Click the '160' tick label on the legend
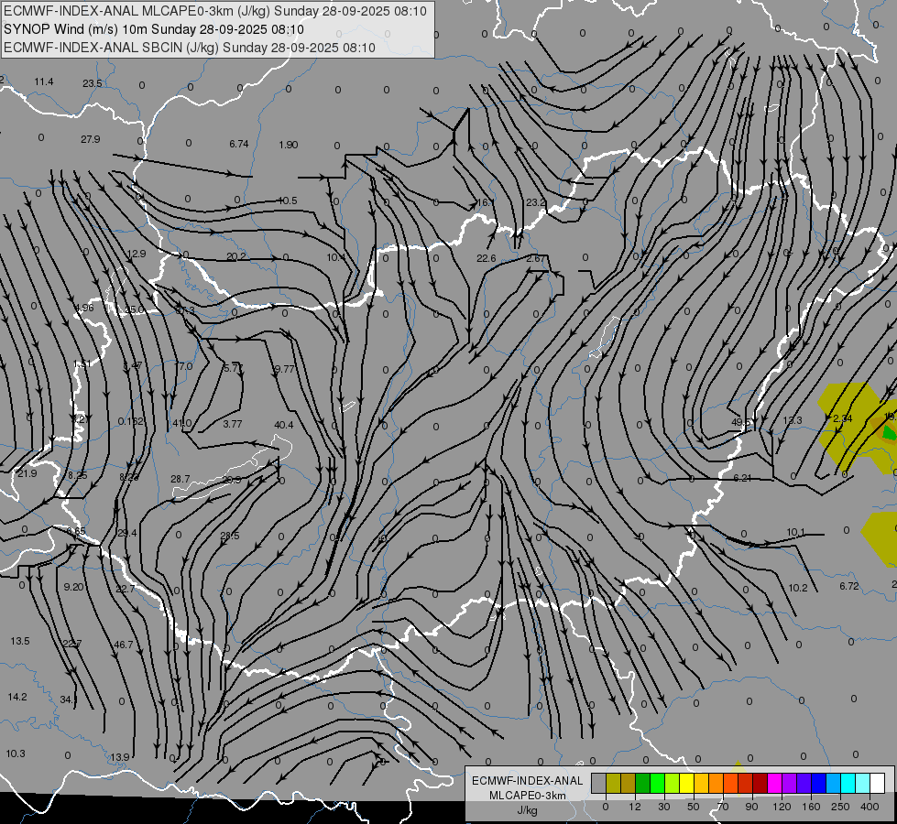 coord(811,807)
